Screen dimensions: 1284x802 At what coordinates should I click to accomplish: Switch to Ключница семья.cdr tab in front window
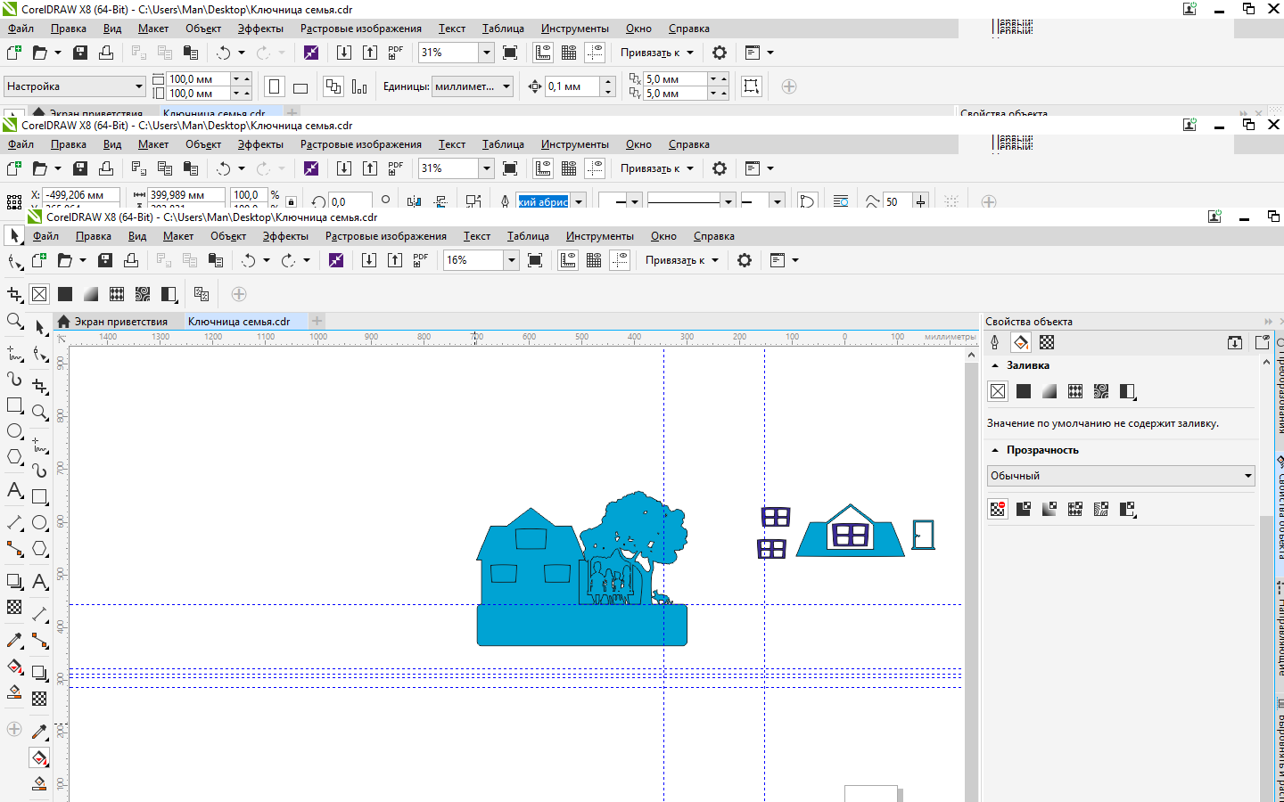pyautogui.click(x=239, y=322)
